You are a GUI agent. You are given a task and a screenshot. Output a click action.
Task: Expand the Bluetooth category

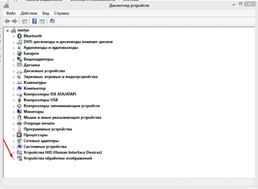tap(14, 36)
